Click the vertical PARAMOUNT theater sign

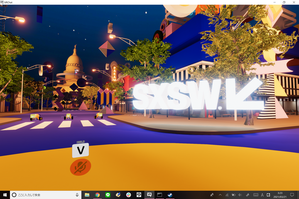115,73
